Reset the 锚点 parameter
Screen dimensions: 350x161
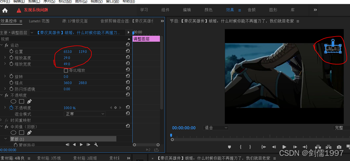[128, 83]
